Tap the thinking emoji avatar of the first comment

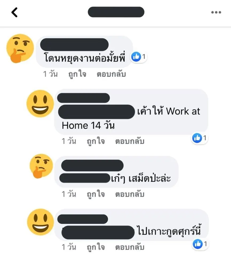[x=20, y=48]
